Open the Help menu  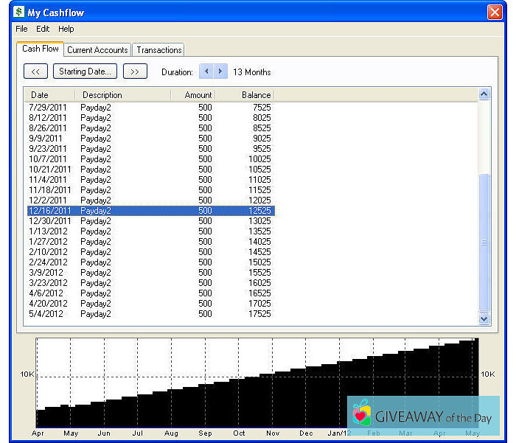(x=66, y=29)
